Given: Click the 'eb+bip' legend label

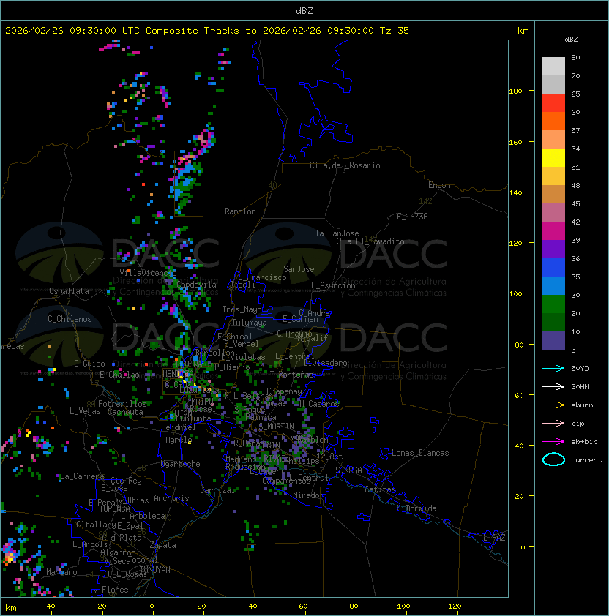Looking at the screenshot, I should (x=584, y=442).
